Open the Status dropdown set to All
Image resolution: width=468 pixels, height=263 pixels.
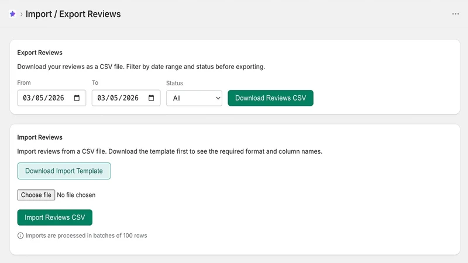click(x=194, y=98)
